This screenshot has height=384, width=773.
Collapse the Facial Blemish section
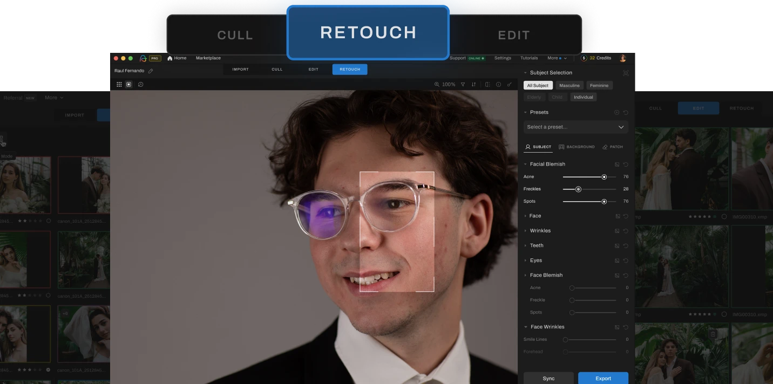click(525, 164)
